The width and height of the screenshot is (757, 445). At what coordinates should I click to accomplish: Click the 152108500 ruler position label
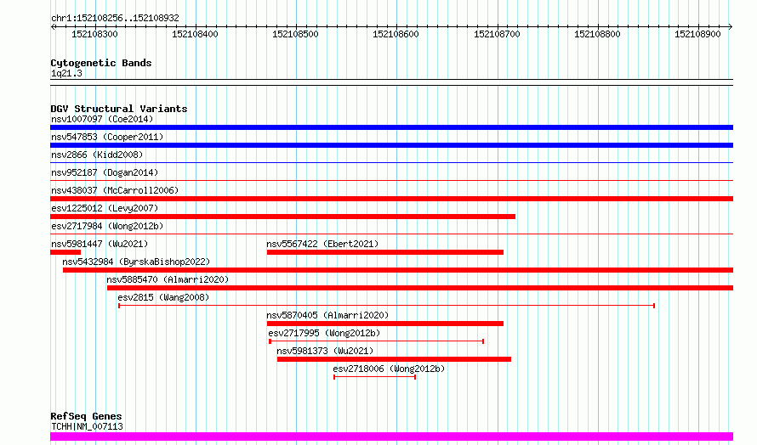(295, 34)
